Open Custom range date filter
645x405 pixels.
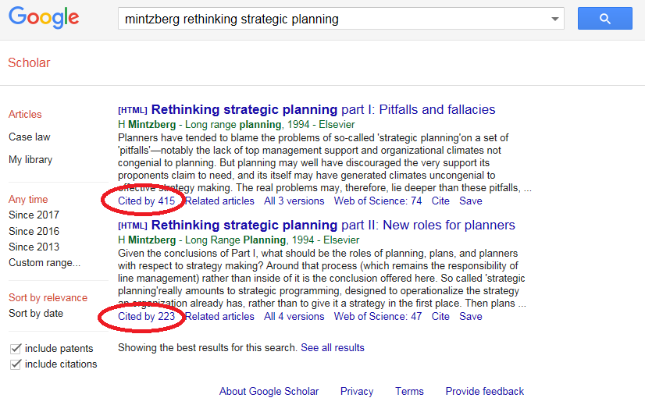(x=45, y=263)
